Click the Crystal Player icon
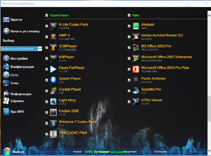Screen dimensions: 211x156 (53, 91)
